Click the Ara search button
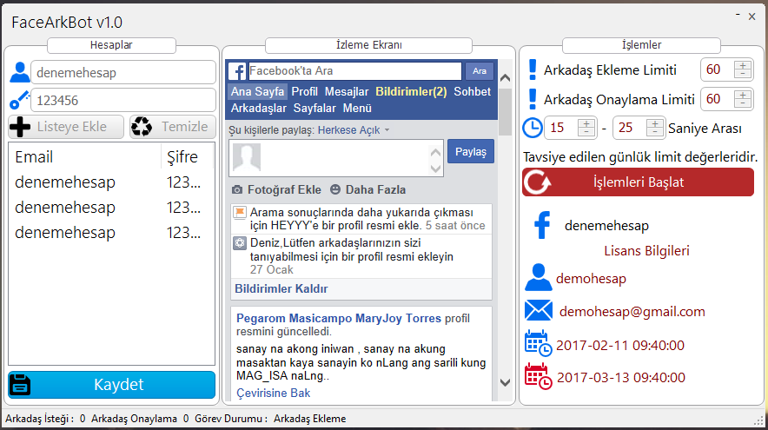 480,71
